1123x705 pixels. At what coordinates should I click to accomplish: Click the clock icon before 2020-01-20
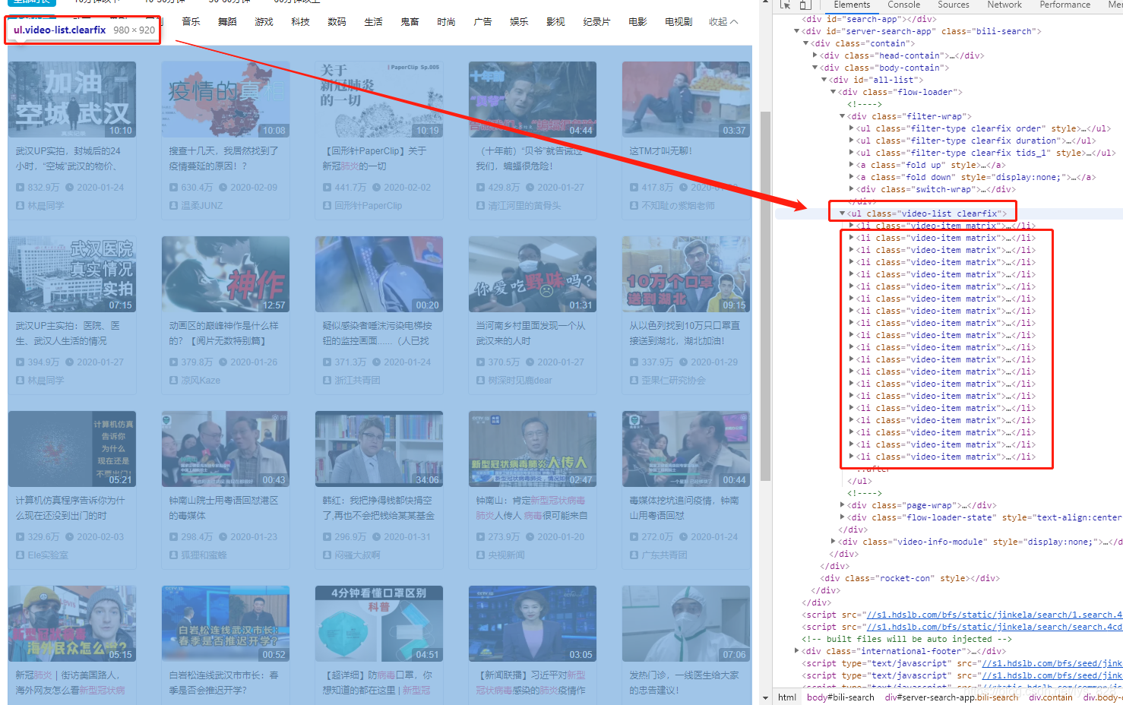coord(530,537)
